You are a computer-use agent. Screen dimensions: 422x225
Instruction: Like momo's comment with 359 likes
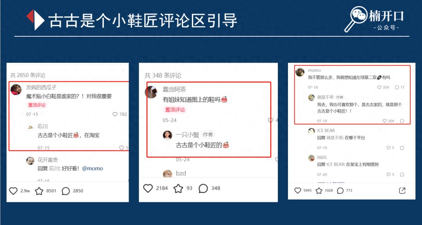tap(379, 87)
